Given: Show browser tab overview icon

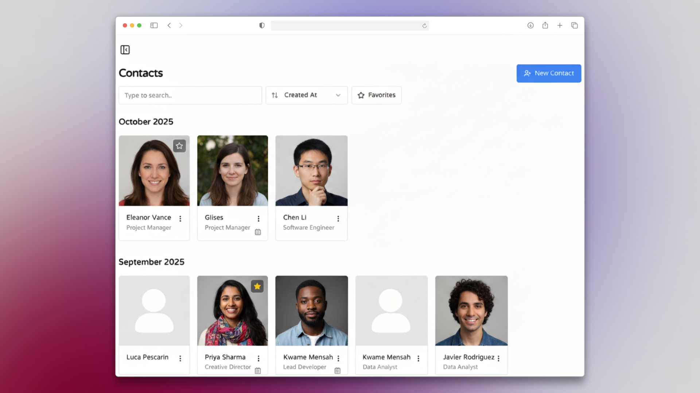Looking at the screenshot, I should pos(574,25).
